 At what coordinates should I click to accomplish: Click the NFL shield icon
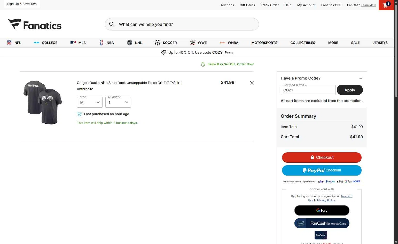[x=9, y=43]
